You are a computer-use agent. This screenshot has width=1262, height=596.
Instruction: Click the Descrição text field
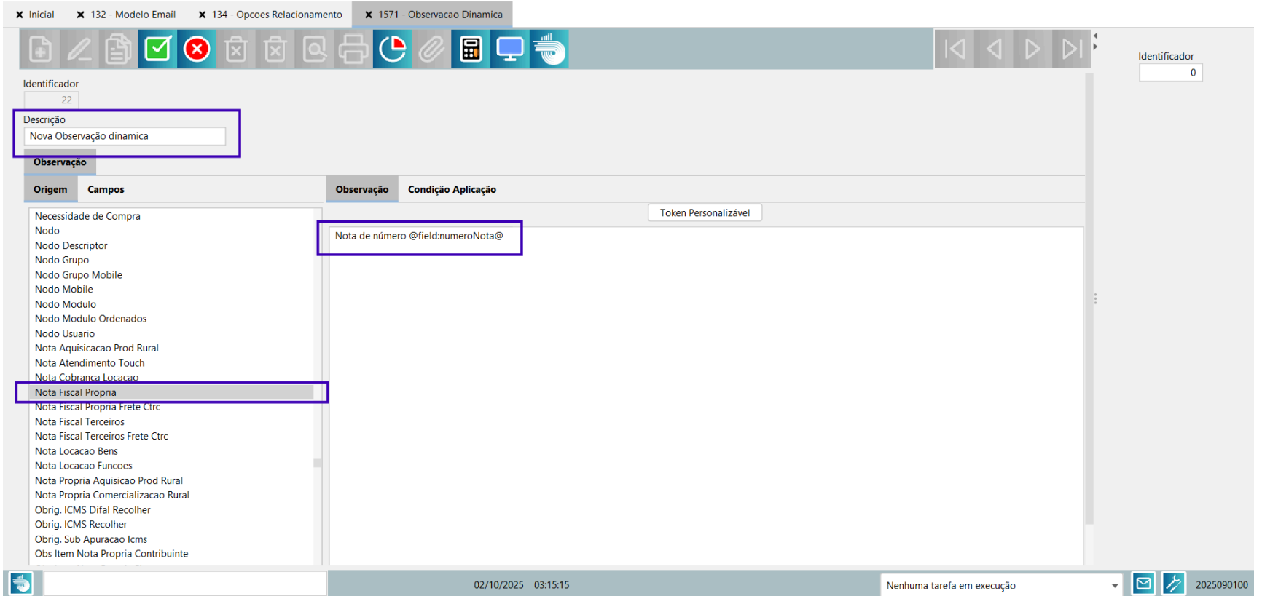tap(125, 136)
